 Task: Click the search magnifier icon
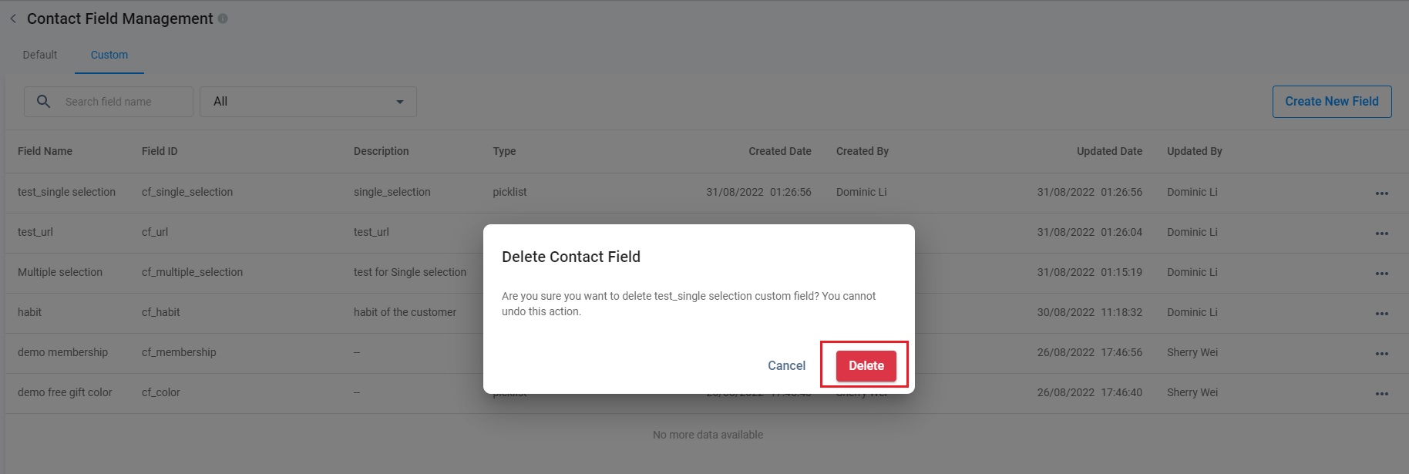[44, 102]
